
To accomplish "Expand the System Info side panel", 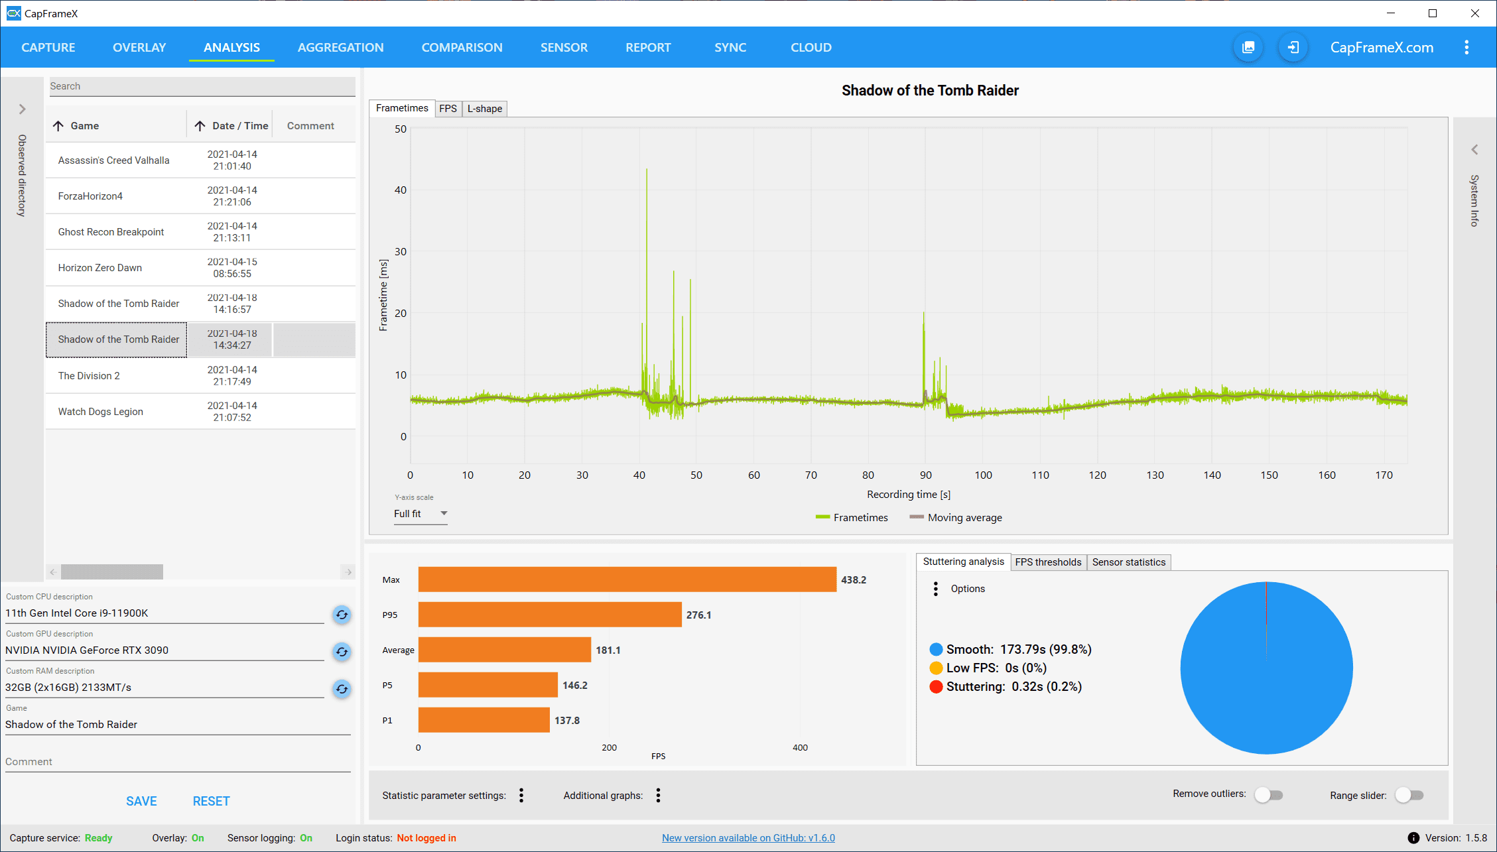I will [x=1474, y=150].
